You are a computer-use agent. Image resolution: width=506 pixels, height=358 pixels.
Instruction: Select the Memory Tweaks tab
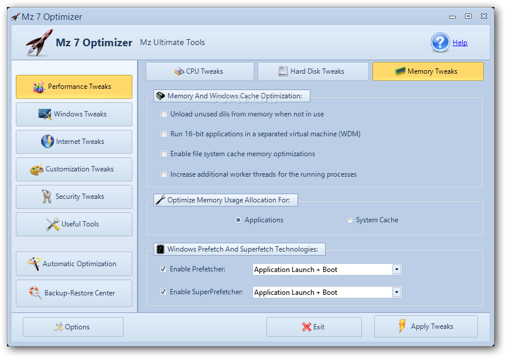tap(428, 71)
